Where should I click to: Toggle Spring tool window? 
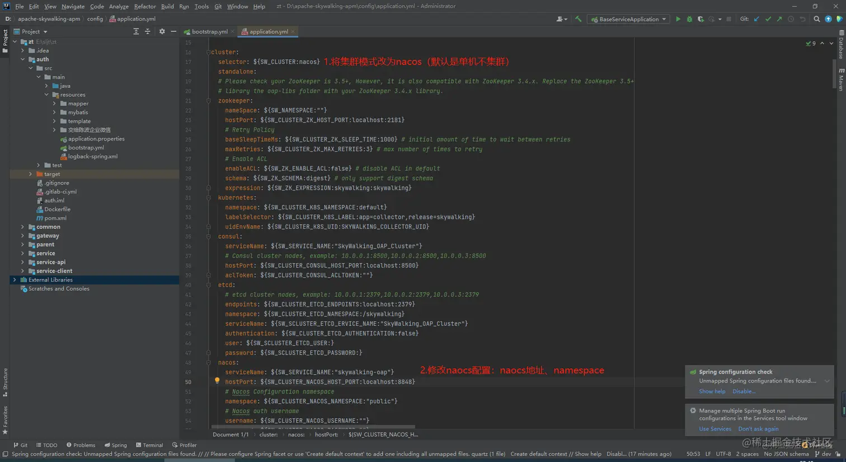116,445
